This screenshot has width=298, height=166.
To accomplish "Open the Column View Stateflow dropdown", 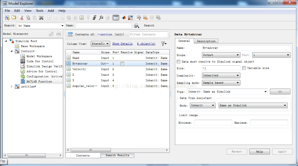I will pos(100,44).
